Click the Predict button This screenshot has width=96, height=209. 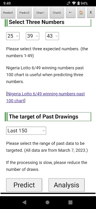pos(24,185)
